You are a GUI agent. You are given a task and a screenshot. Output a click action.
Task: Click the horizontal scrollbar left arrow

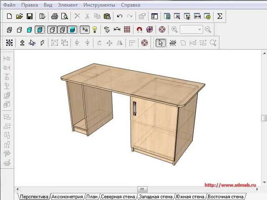17,189
